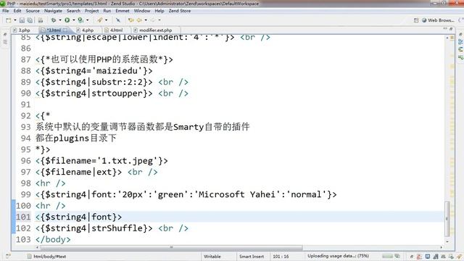Click the horizontal scrollbar thumb
This screenshot has height=261, width=464.
click(171, 247)
